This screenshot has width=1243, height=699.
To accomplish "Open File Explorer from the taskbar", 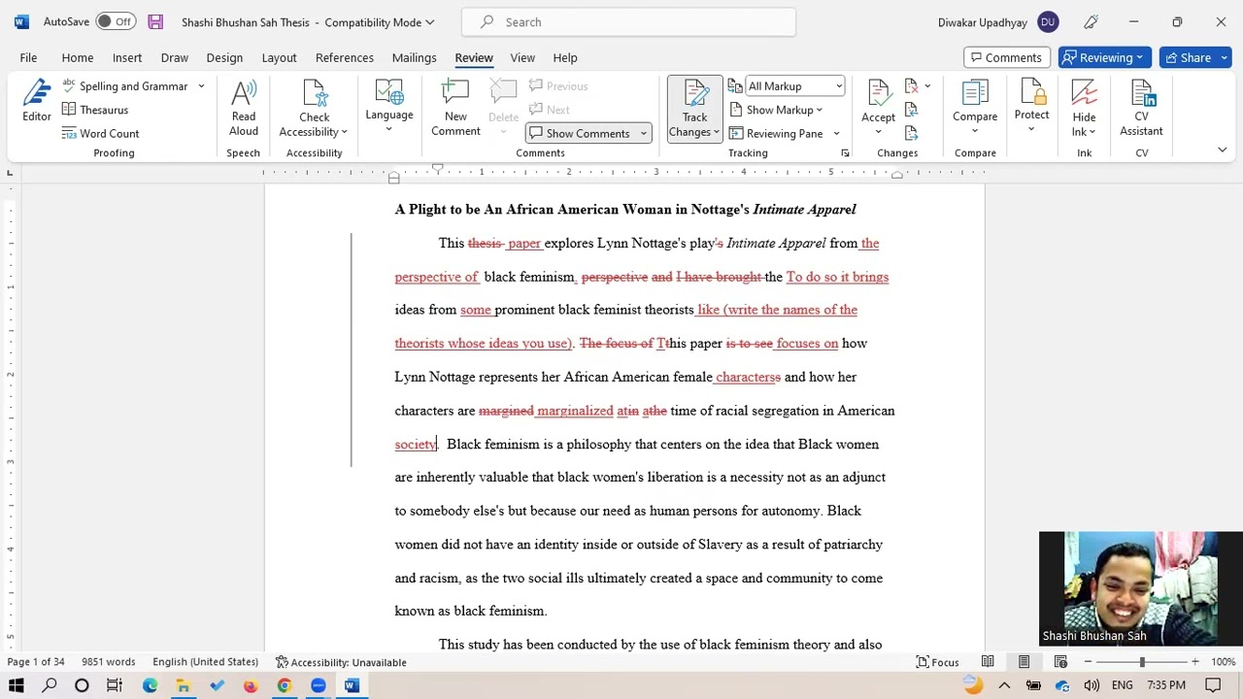I will [183, 685].
